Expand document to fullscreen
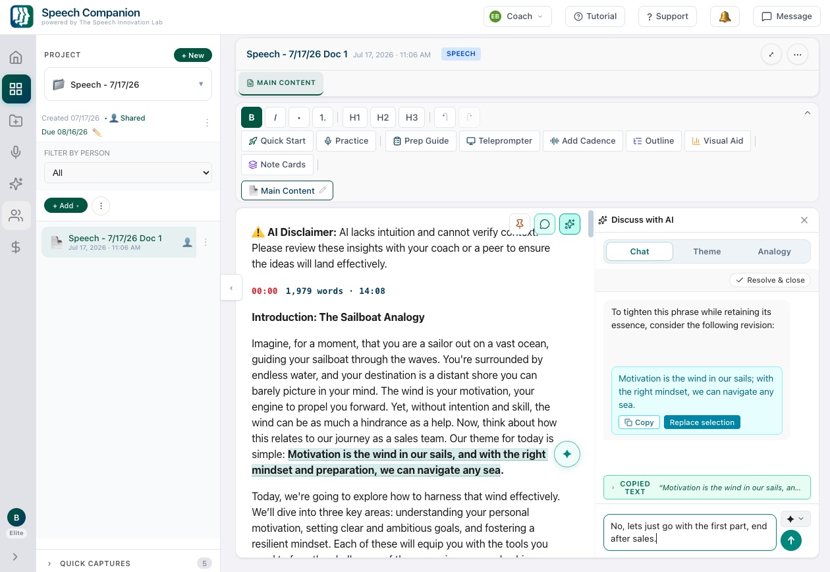 771,55
